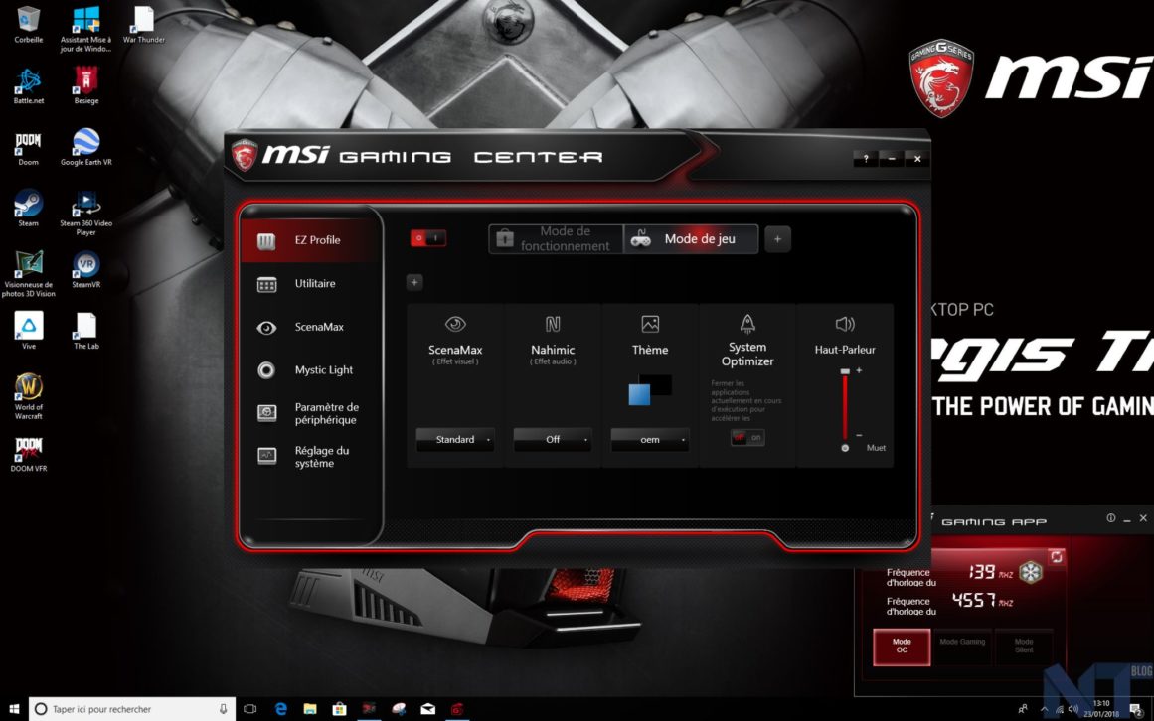Click the microphone icon in search box

pyautogui.click(x=223, y=708)
